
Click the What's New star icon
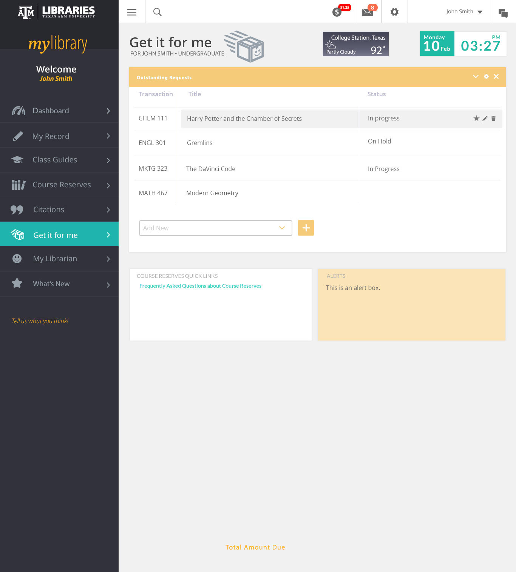click(x=17, y=283)
